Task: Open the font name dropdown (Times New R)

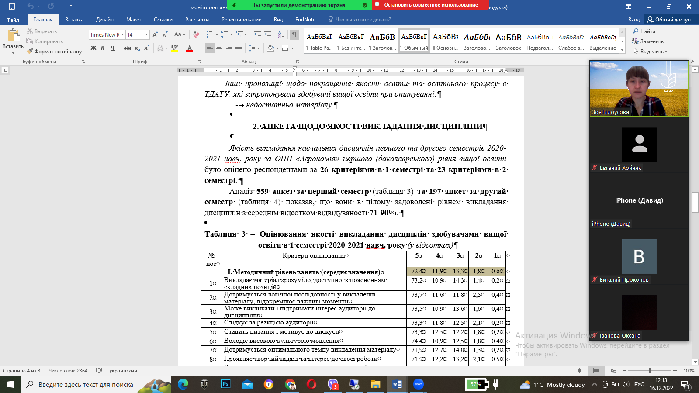Action: tap(123, 35)
